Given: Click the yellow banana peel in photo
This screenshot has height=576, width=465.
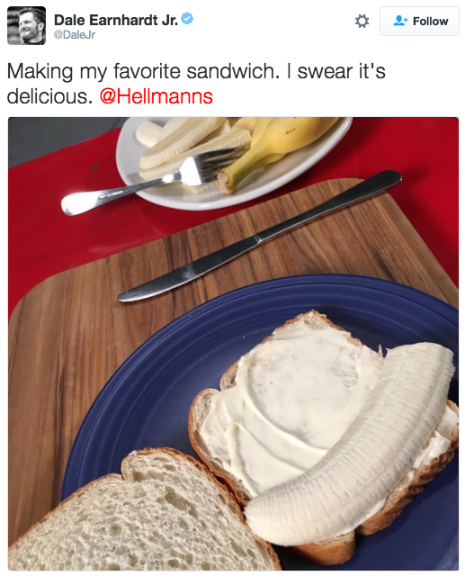Looking at the screenshot, I should (x=279, y=147).
